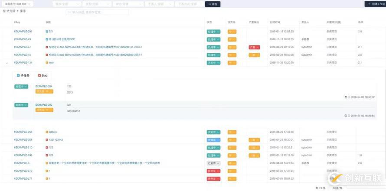Screen dimensions: 386x191
Task: Switch to the Bug tab
Action: pos(43,75)
